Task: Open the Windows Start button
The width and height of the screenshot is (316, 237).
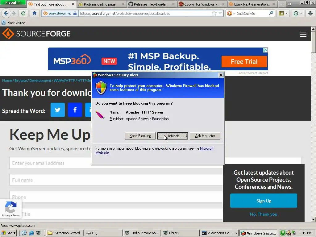Action: click(8, 233)
